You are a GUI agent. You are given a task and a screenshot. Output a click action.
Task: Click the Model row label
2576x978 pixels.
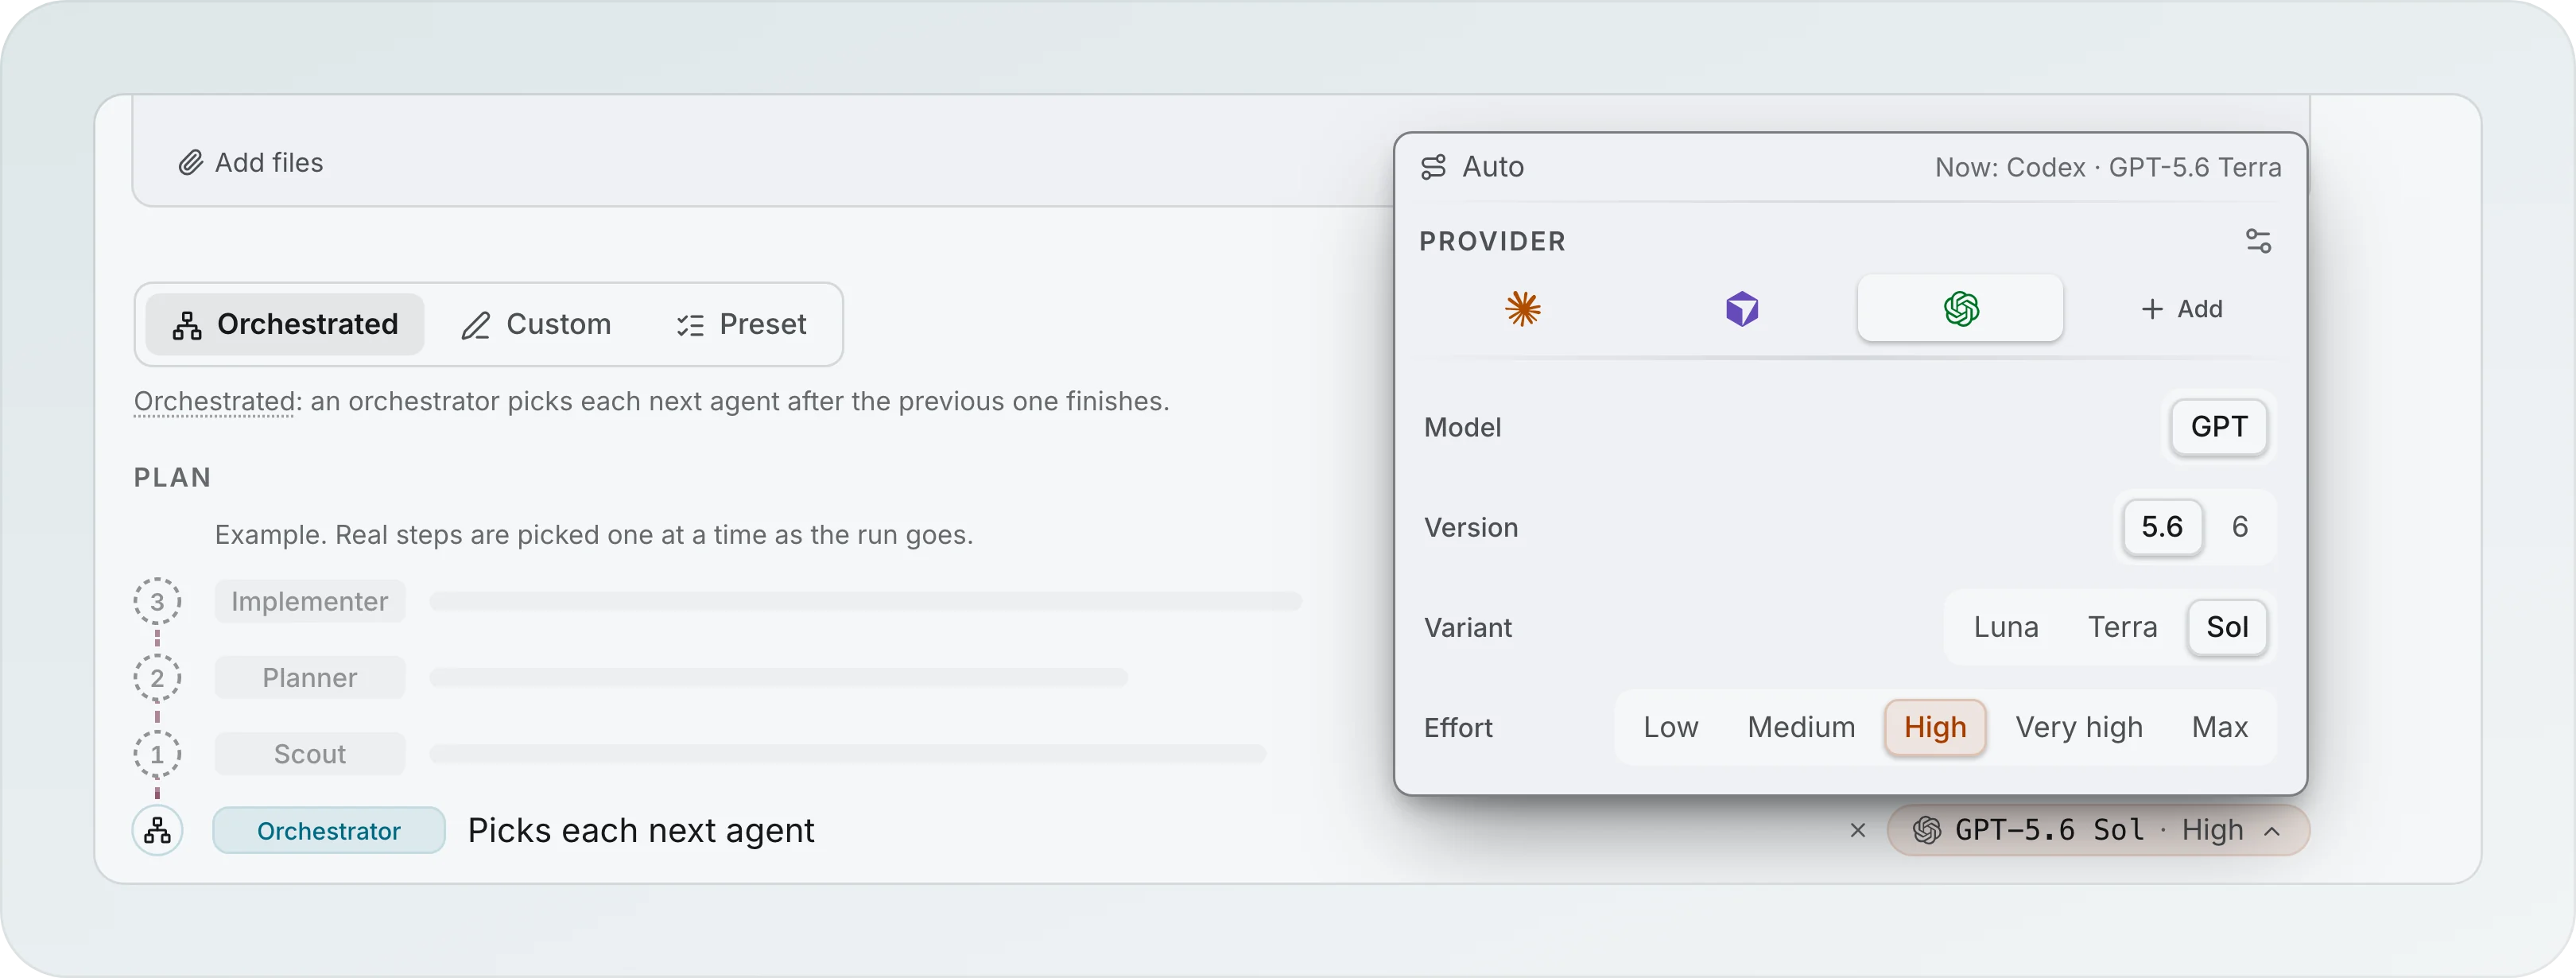[1462, 427]
